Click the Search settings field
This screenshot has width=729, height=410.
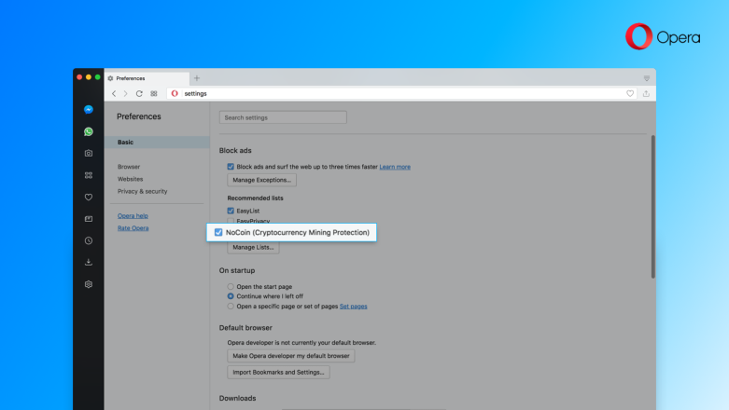click(283, 117)
